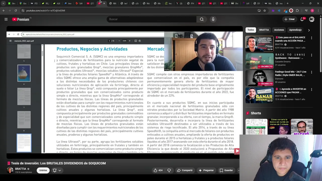Image resolution: width=322 pixels, height=181 pixels.
Task: Click PDF fit-to-page icon in video
Action: (x=136, y=41)
